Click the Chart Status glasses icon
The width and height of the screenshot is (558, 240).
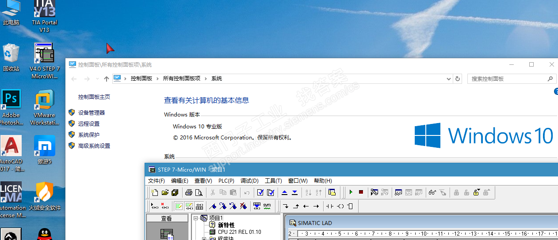coord(432,192)
